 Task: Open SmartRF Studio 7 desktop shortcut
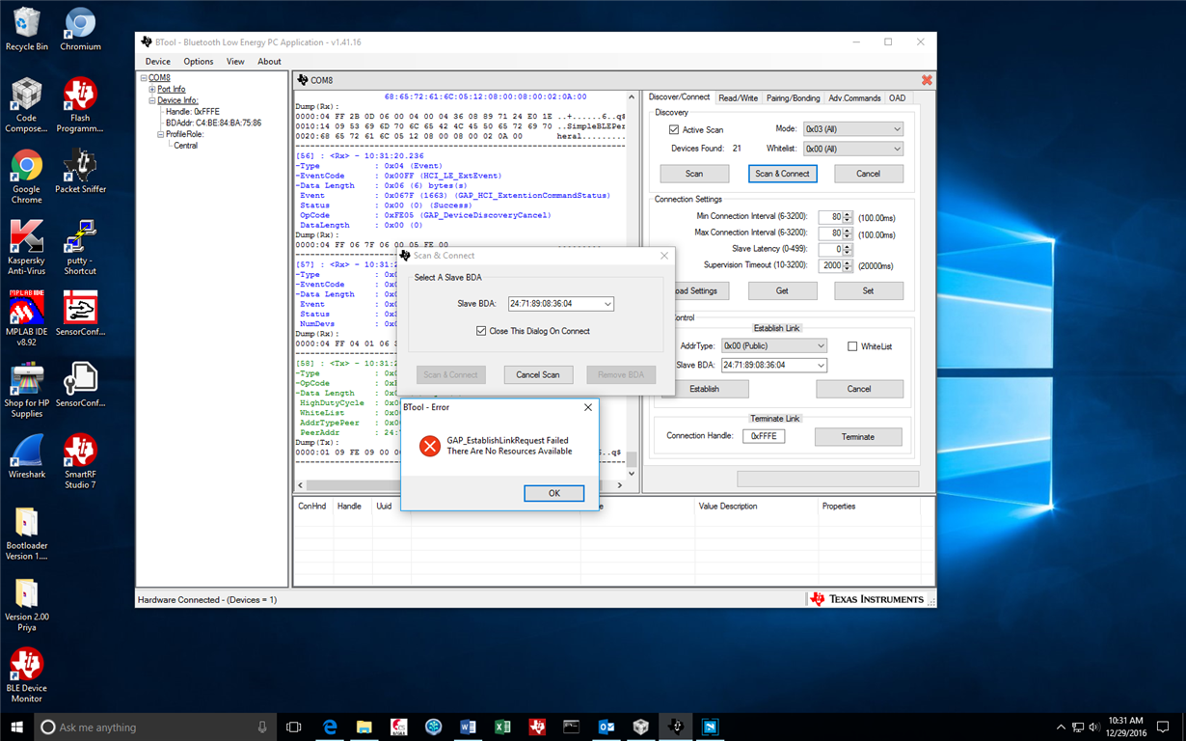(80, 452)
